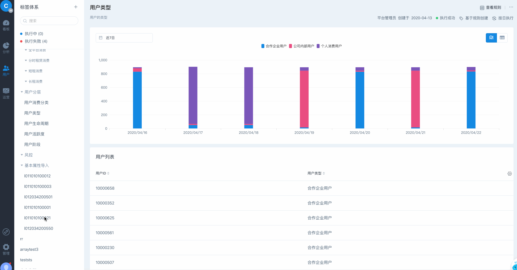The image size is (517, 270).
Task: Expand the 长租消费 node
Action: [x=26, y=82]
